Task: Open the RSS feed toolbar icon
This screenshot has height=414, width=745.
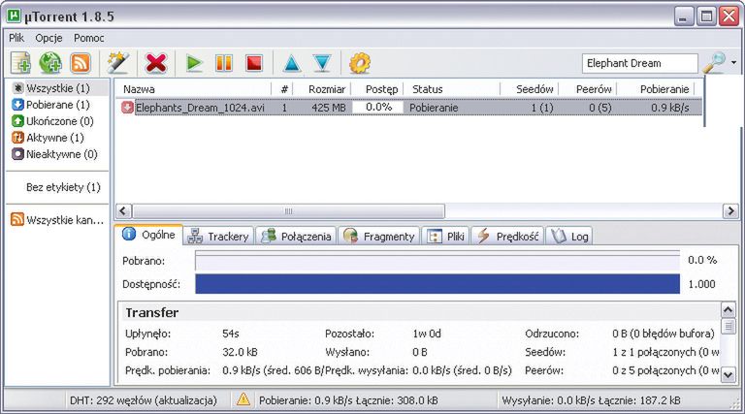Action: [80, 63]
